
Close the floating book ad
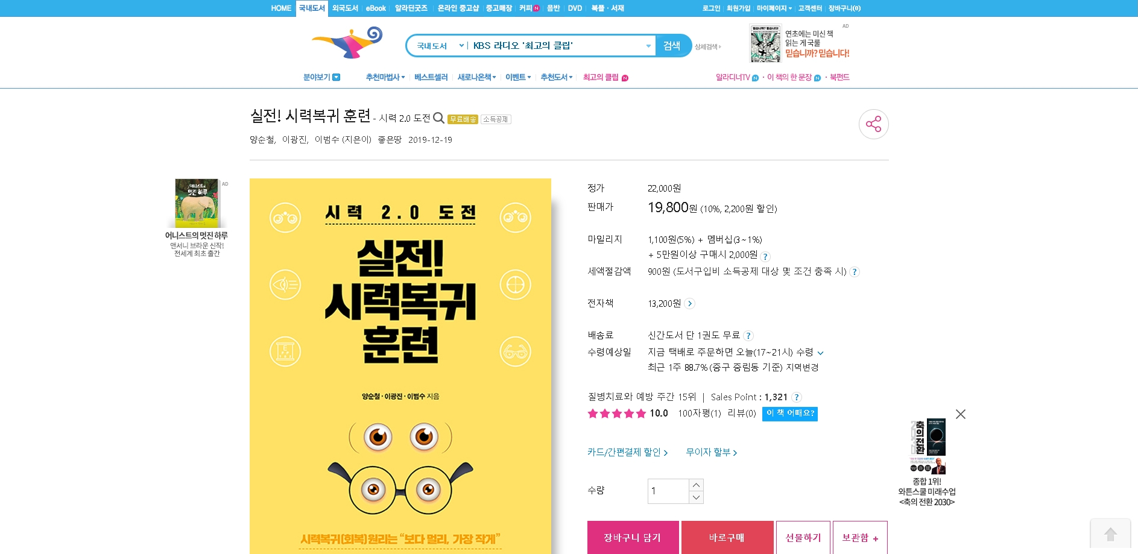[961, 414]
